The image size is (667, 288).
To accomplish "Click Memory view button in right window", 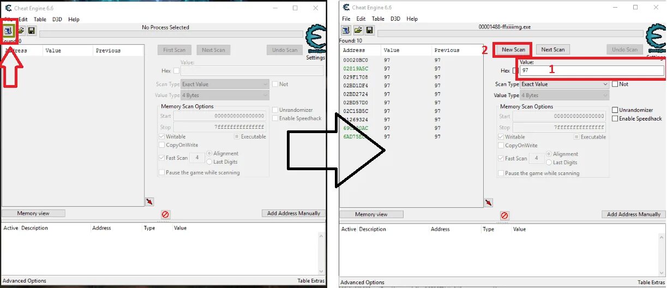I will click(371, 214).
